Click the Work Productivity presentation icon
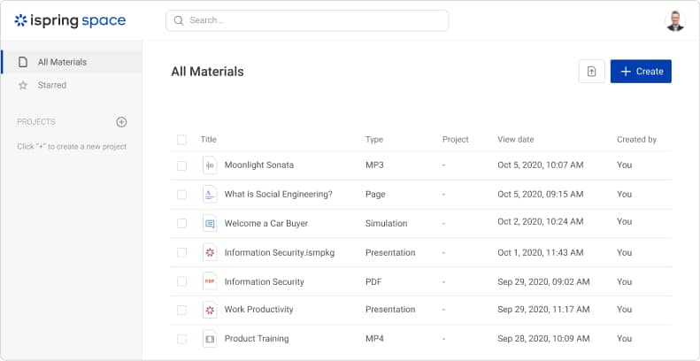The height and width of the screenshot is (361, 700). [210, 310]
